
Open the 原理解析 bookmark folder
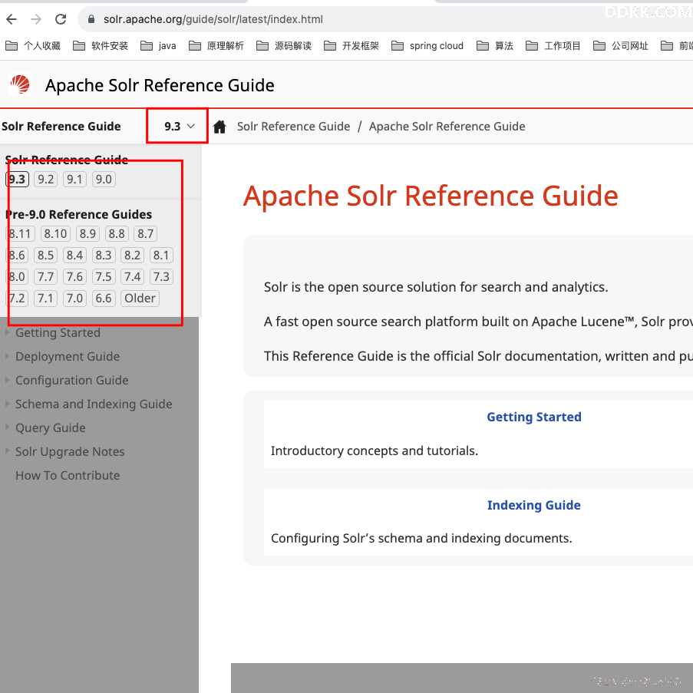pos(216,45)
